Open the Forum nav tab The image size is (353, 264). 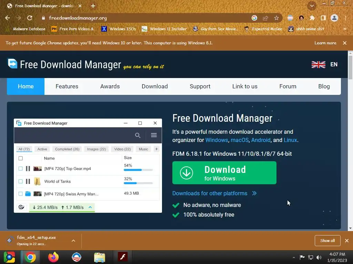(x=288, y=86)
